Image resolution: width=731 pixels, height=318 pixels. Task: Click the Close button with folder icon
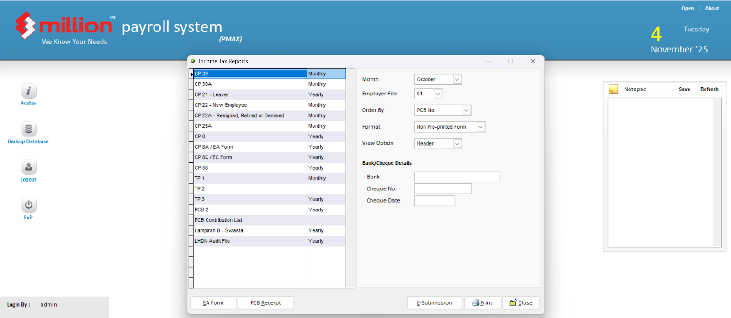(521, 303)
